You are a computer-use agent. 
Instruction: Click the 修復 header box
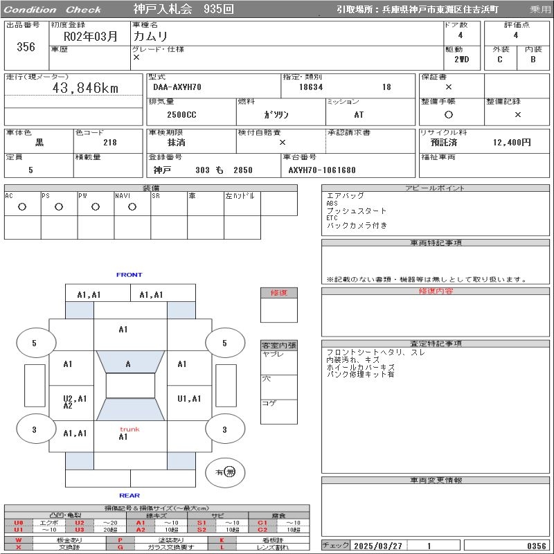279,293
